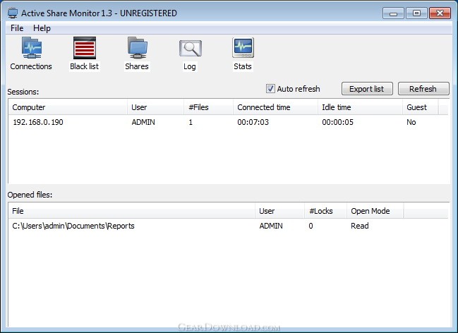Screen dimensions: 458x333
Task: Sort opened files by User column header
Action: point(280,211)
